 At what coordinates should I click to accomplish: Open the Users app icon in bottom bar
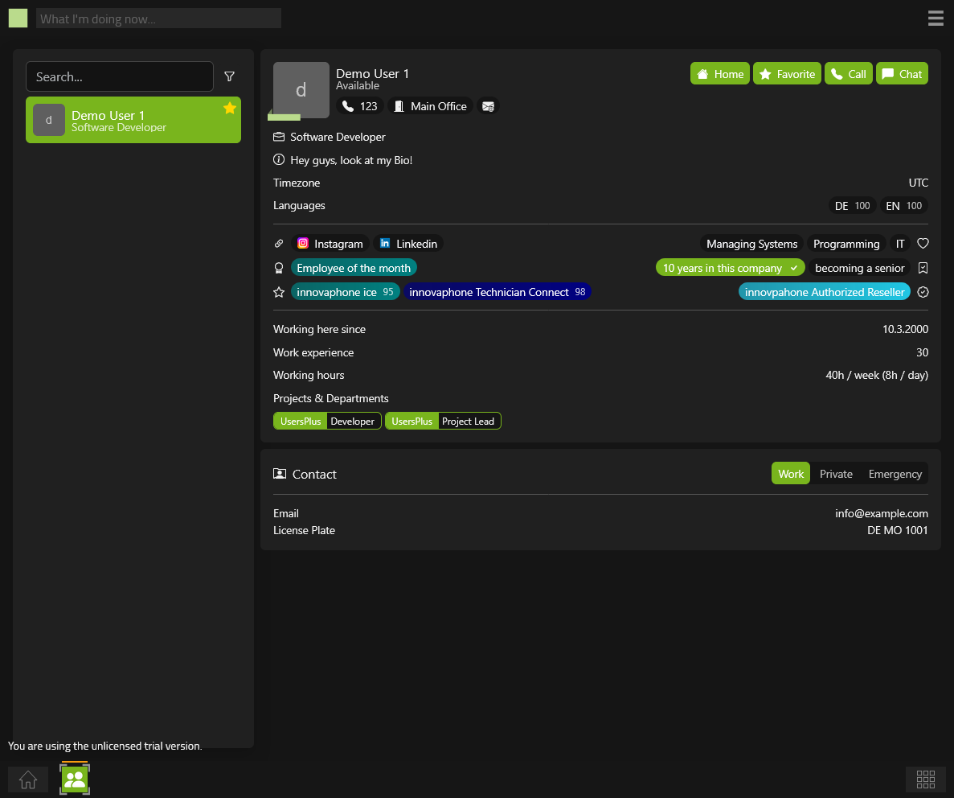[x=75, y=779]
